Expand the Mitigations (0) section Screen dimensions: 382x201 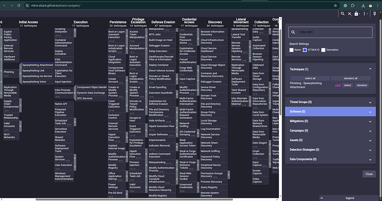coord(330,121)
